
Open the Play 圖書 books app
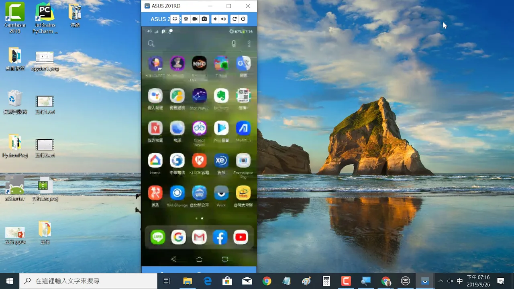tap(221, 128)
